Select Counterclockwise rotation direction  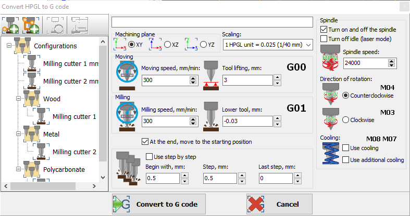pos(345,96)
